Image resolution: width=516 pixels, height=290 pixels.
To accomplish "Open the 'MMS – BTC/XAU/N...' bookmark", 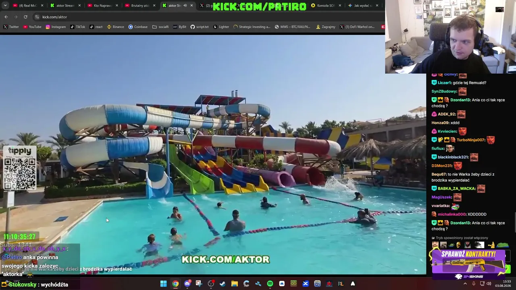I will coord(293,27).
